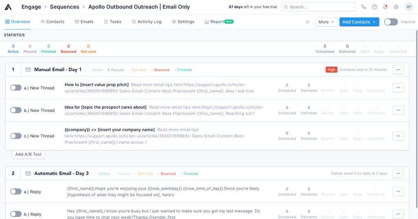Screen dimensions: 418x219
Task: Check the notifications bell icon
Action: click(x=385, y=7)
